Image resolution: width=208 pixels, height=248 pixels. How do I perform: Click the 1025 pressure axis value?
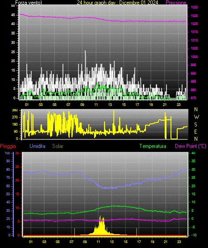[x=194, y=16]
